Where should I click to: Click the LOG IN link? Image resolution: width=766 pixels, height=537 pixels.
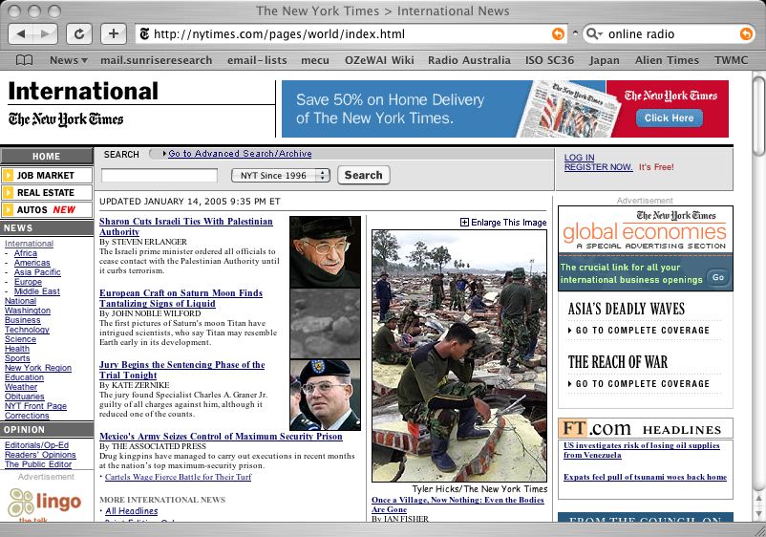(579, 158)
